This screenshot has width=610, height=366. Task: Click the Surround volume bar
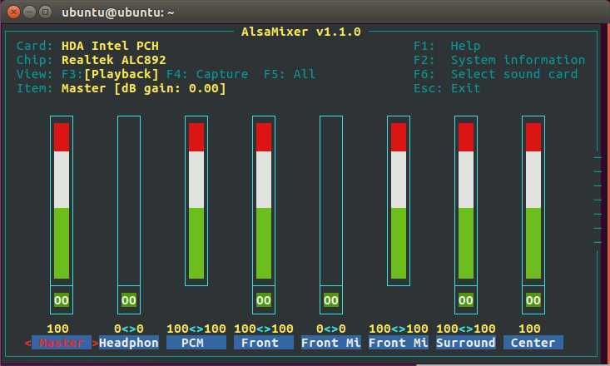click(466, 200)
